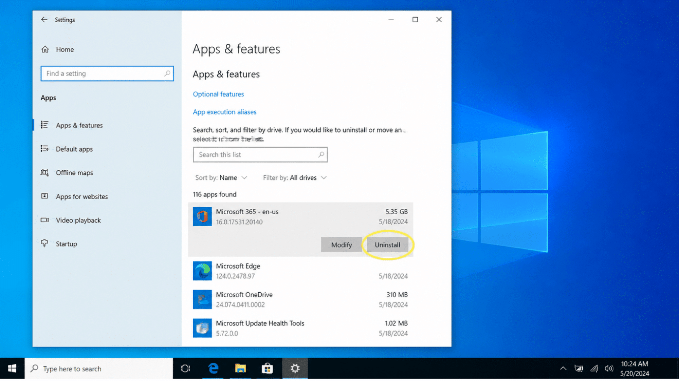Select the Microsoft 365 - en-us entry title
The height and width of the screenshot is (381, 679).
247,212
